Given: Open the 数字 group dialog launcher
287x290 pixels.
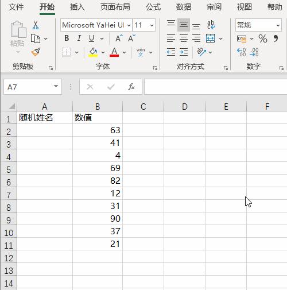Looking at the screenshot, I should pos(281,68).
